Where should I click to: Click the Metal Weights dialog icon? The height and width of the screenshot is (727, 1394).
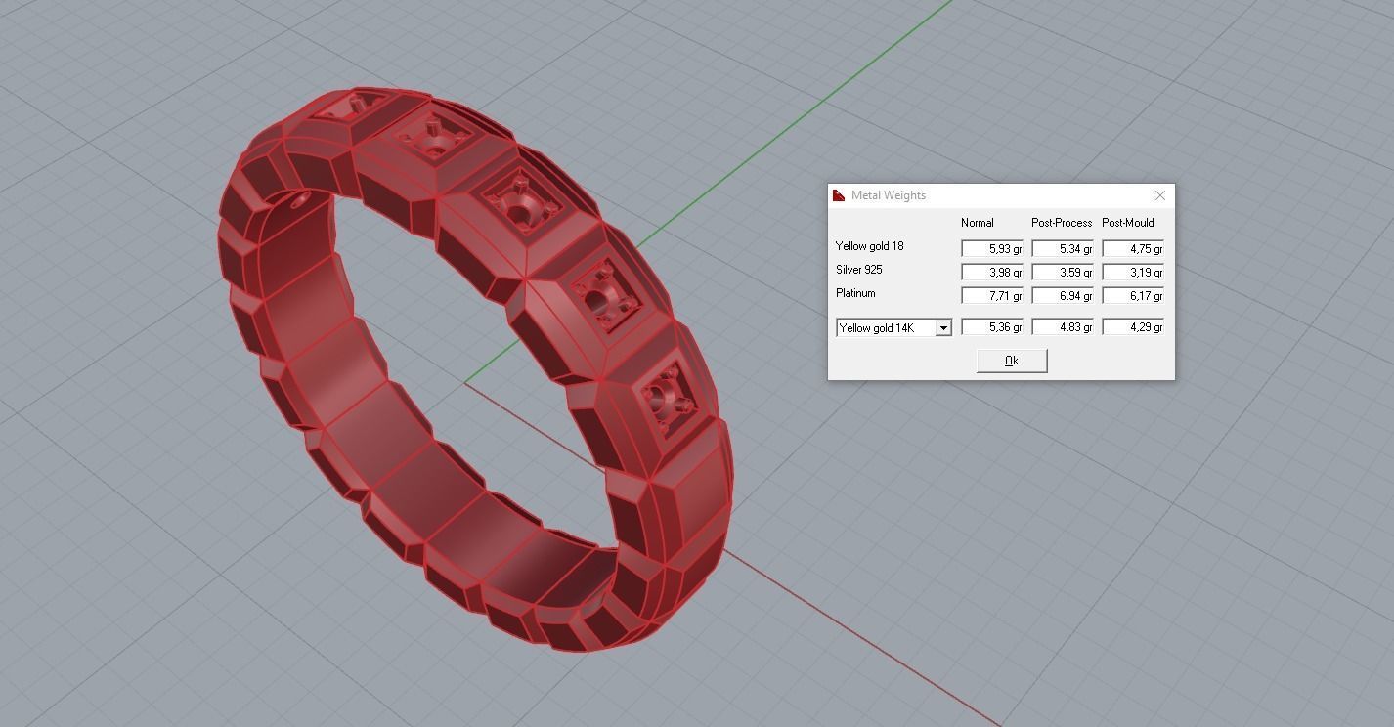coord(839,195)
